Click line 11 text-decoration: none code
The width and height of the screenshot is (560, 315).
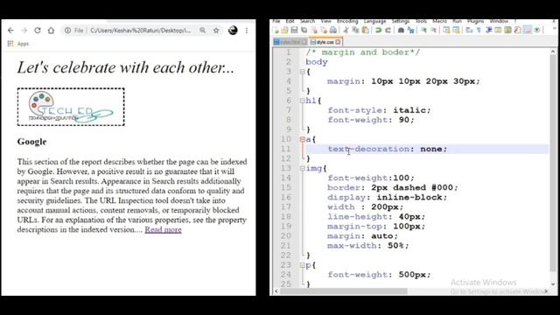click(387, 149)
